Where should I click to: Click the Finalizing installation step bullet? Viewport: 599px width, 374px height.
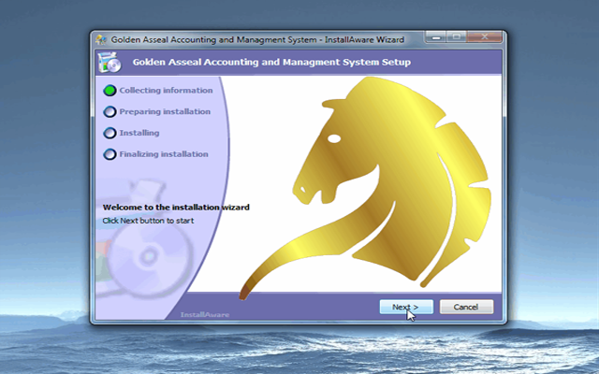110,154
